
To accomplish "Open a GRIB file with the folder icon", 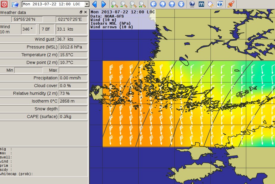I will coord(15,4).
